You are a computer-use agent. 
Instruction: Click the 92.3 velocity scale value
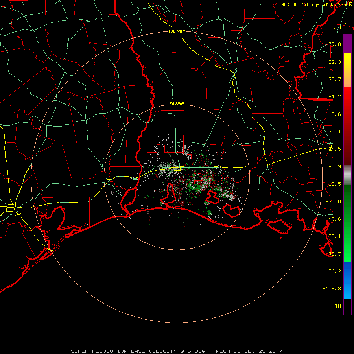click(335, 62)
